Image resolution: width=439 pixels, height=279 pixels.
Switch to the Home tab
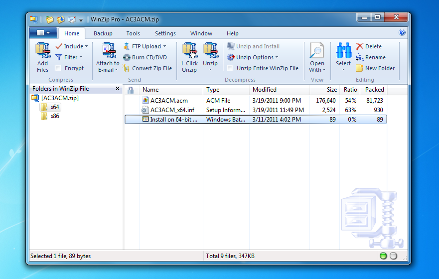point(72,33)
